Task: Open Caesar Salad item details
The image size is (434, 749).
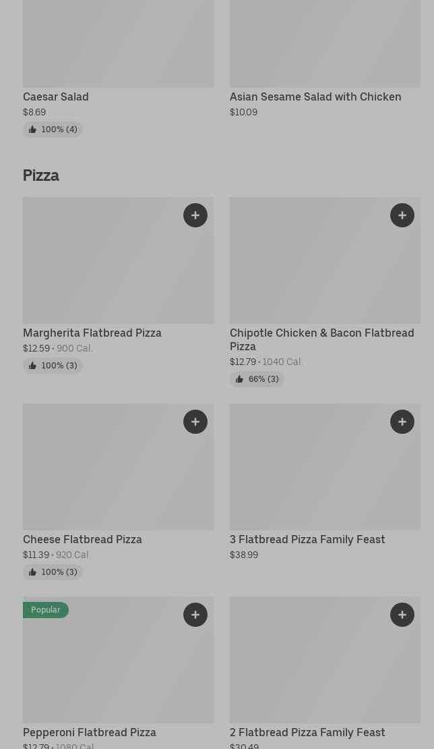Action: (56, 96)
